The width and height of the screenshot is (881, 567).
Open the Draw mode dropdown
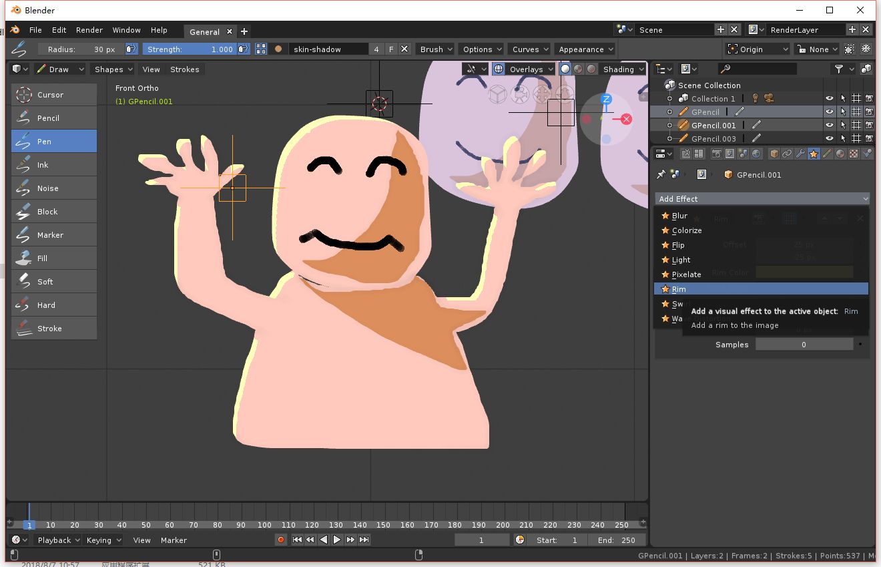(x=60, y=69)
